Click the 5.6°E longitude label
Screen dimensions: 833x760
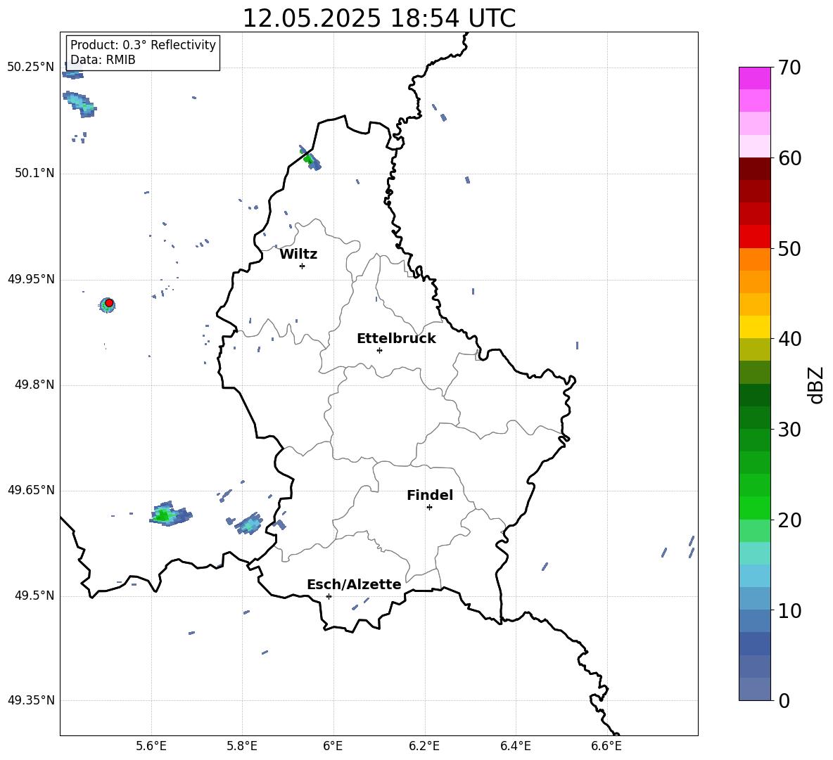coord(151,746)
